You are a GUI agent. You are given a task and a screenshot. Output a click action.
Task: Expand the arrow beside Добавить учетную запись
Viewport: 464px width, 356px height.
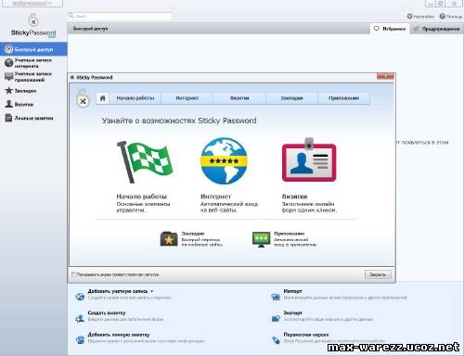tap(152, 291)
